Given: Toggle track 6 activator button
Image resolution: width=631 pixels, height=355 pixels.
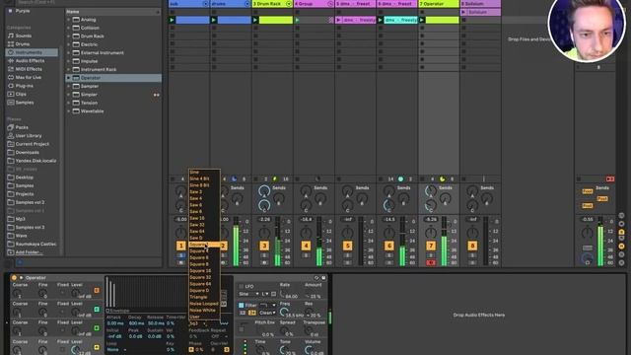Looking at the screenshot, I should click(x=389, y=246).
